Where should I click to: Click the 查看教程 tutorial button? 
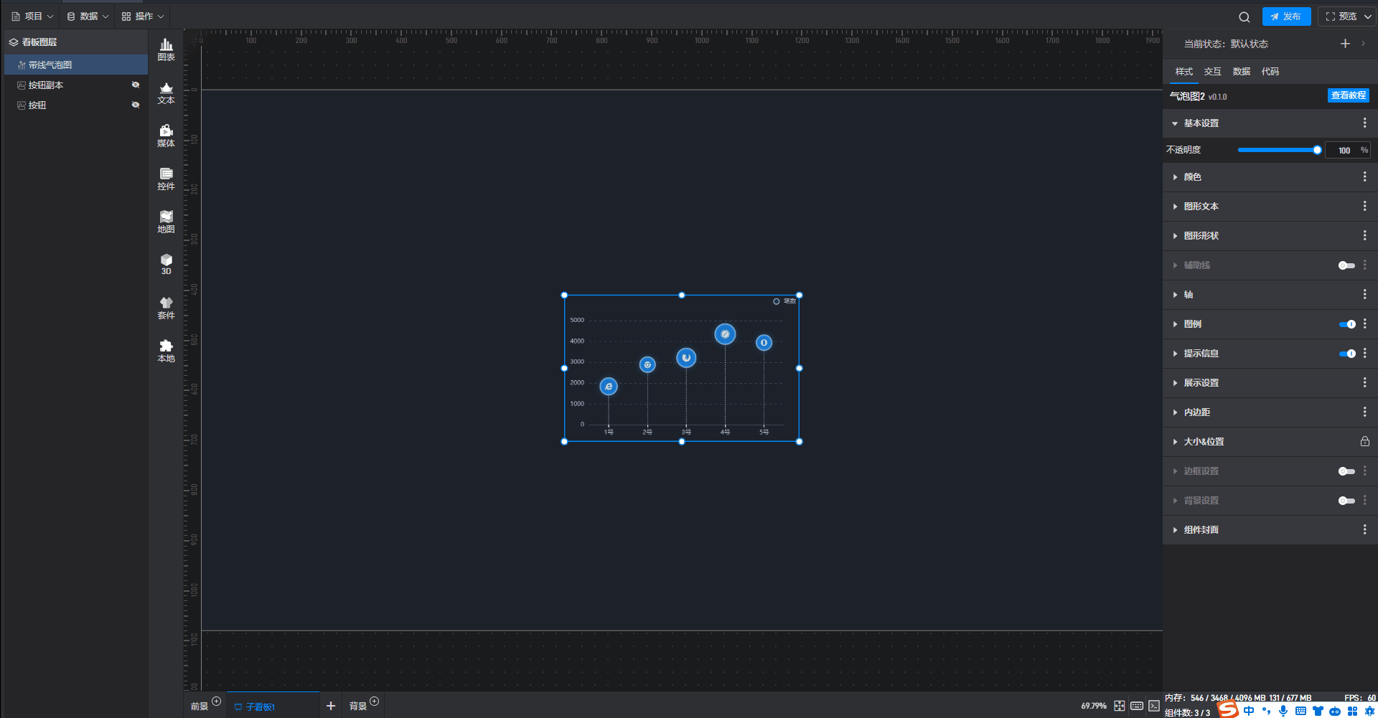(1348, 95)
